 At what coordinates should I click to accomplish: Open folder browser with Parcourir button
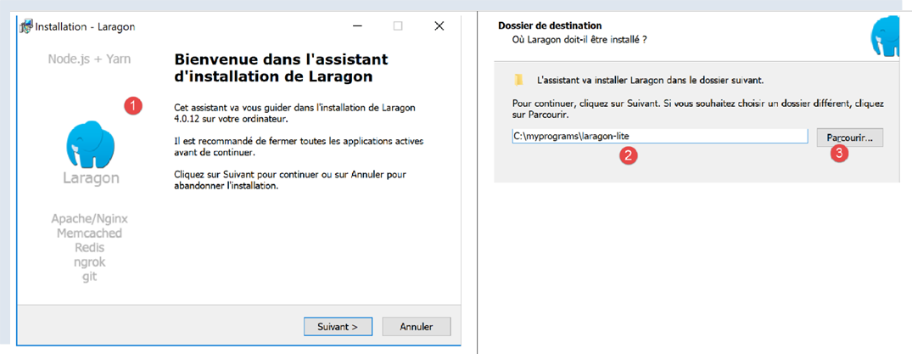click(849, 137)
